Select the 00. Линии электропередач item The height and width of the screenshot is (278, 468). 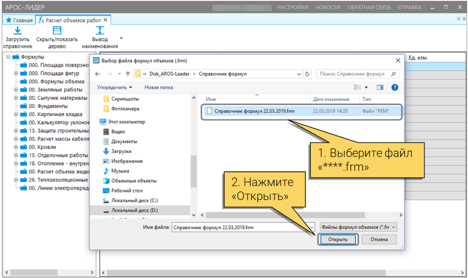(54, 188)
